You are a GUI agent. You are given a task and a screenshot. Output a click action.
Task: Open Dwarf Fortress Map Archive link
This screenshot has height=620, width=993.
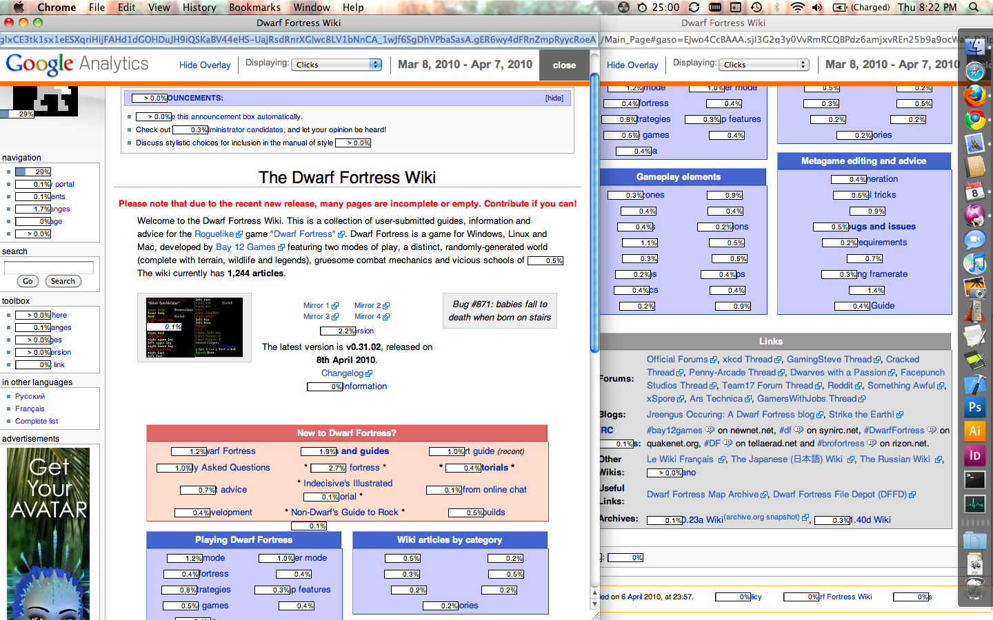pos(707,495)
